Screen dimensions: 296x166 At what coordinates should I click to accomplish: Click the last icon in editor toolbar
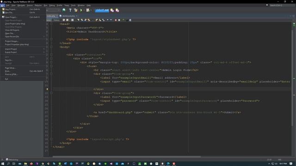point(130,20)
